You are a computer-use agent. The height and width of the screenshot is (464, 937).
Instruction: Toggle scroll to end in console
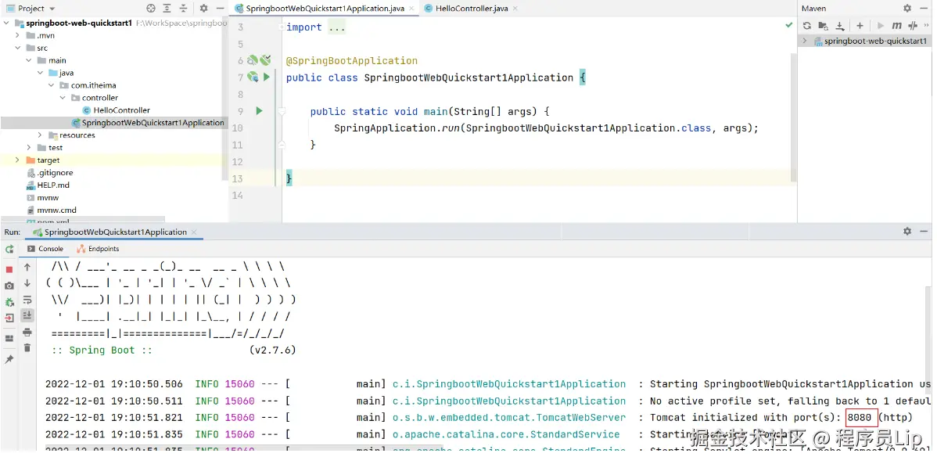(27, 315)
